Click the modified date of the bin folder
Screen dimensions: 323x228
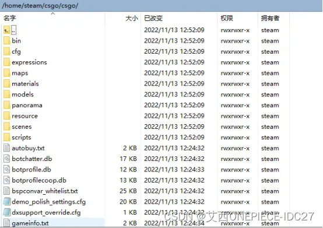174,41
